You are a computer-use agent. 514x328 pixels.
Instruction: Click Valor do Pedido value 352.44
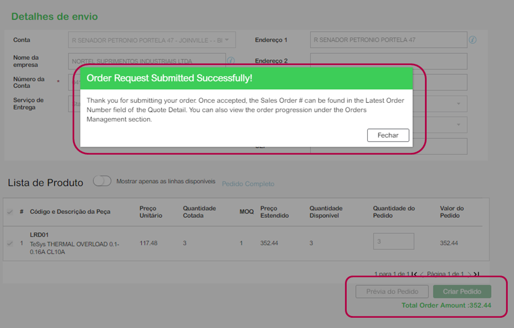(x=449, y=243)
